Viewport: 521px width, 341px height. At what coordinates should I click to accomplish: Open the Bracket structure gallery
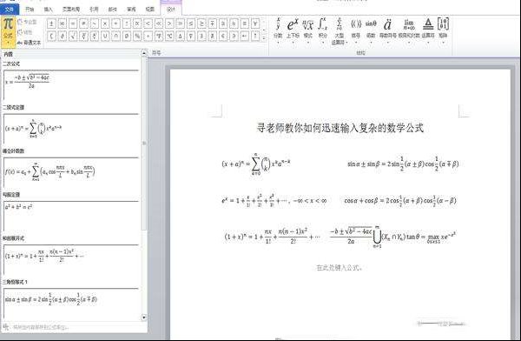[356, 30]
